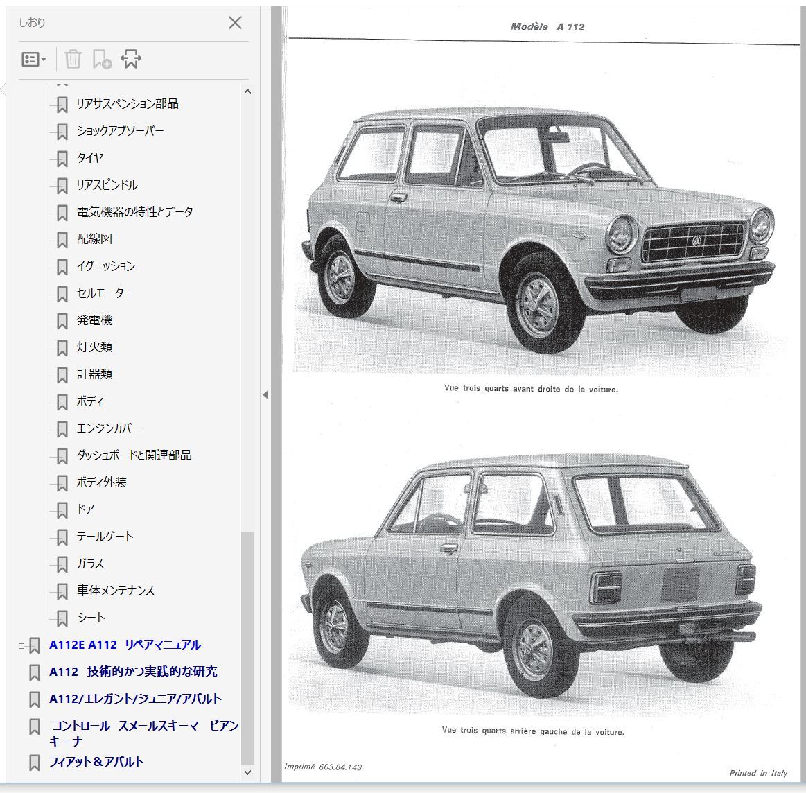The image size is (806, 793).
Task: Select the ドア bookmark
Action: coord(85,509)
